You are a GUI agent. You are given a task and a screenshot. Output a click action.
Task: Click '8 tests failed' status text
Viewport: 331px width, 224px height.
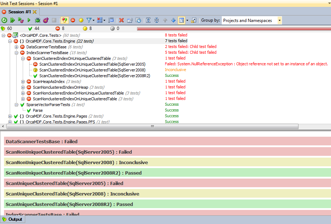[176, 35]
